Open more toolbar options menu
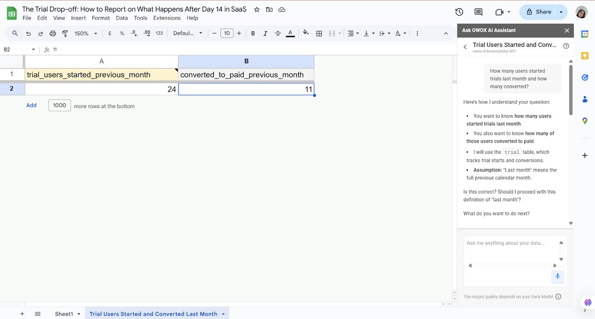595x319 pixels. pyautogui.click(x=417, y=33)
